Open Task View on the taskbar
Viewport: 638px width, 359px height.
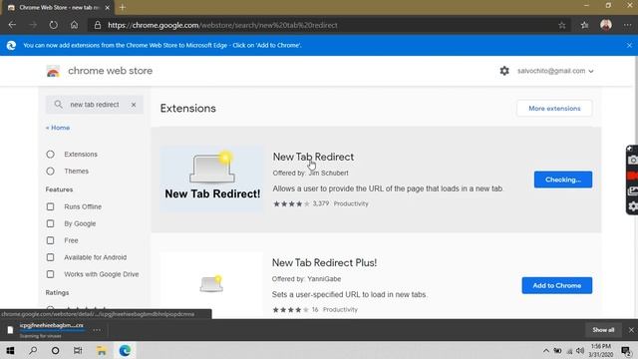78,350
